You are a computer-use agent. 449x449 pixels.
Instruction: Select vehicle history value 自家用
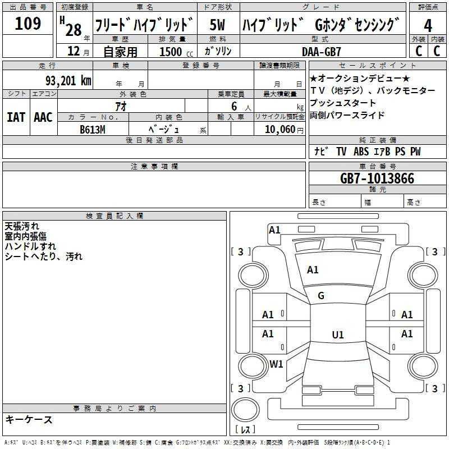[120, 52]
